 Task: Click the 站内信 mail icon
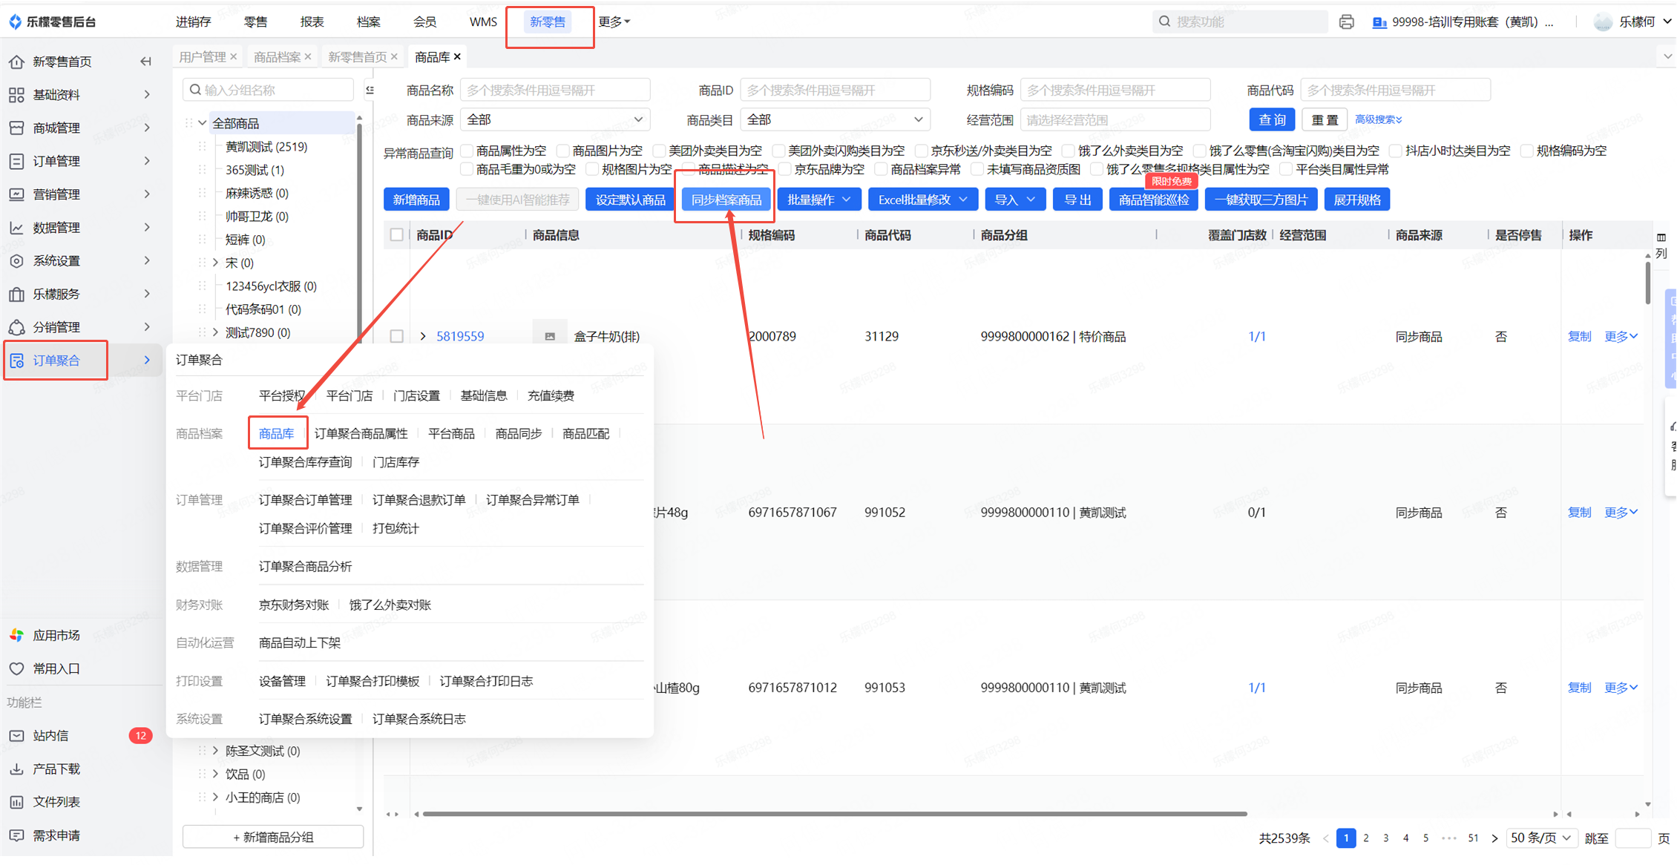click(16, 735)
